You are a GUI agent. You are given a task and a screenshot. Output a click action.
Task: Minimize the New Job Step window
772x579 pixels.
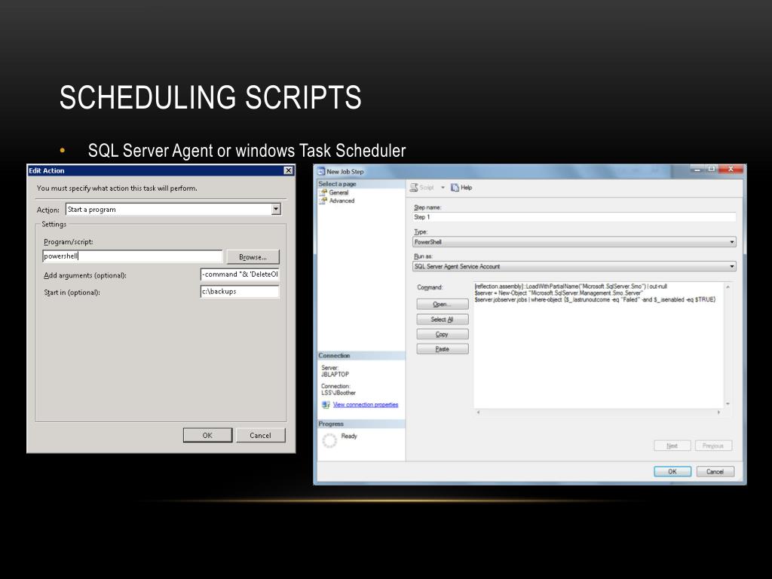tap(697, 169)
